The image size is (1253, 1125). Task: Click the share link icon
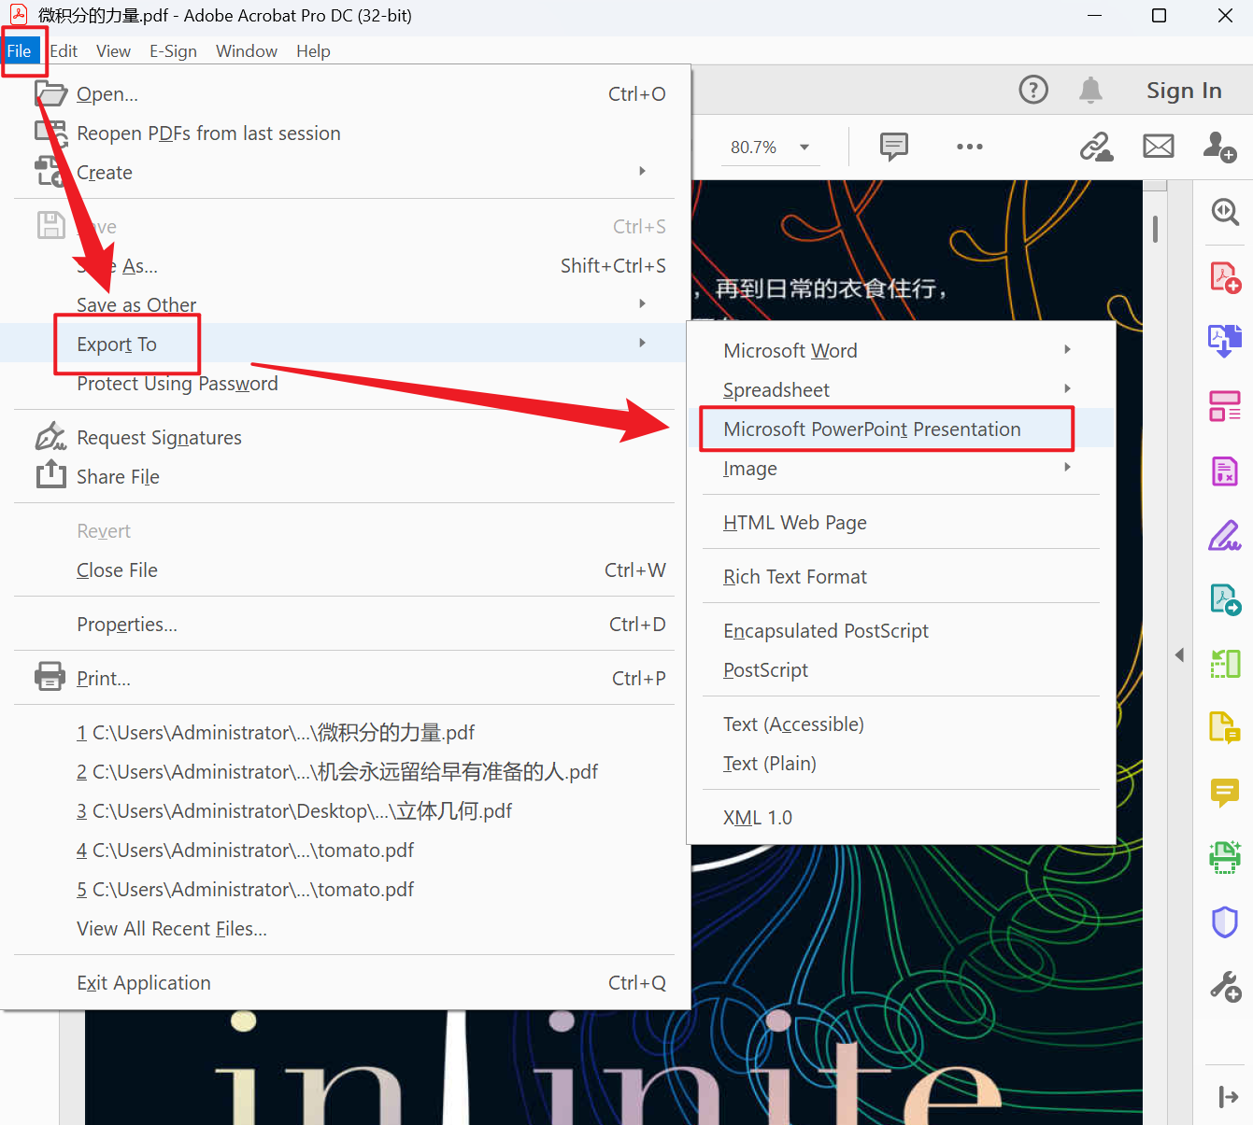point(1096,147)
